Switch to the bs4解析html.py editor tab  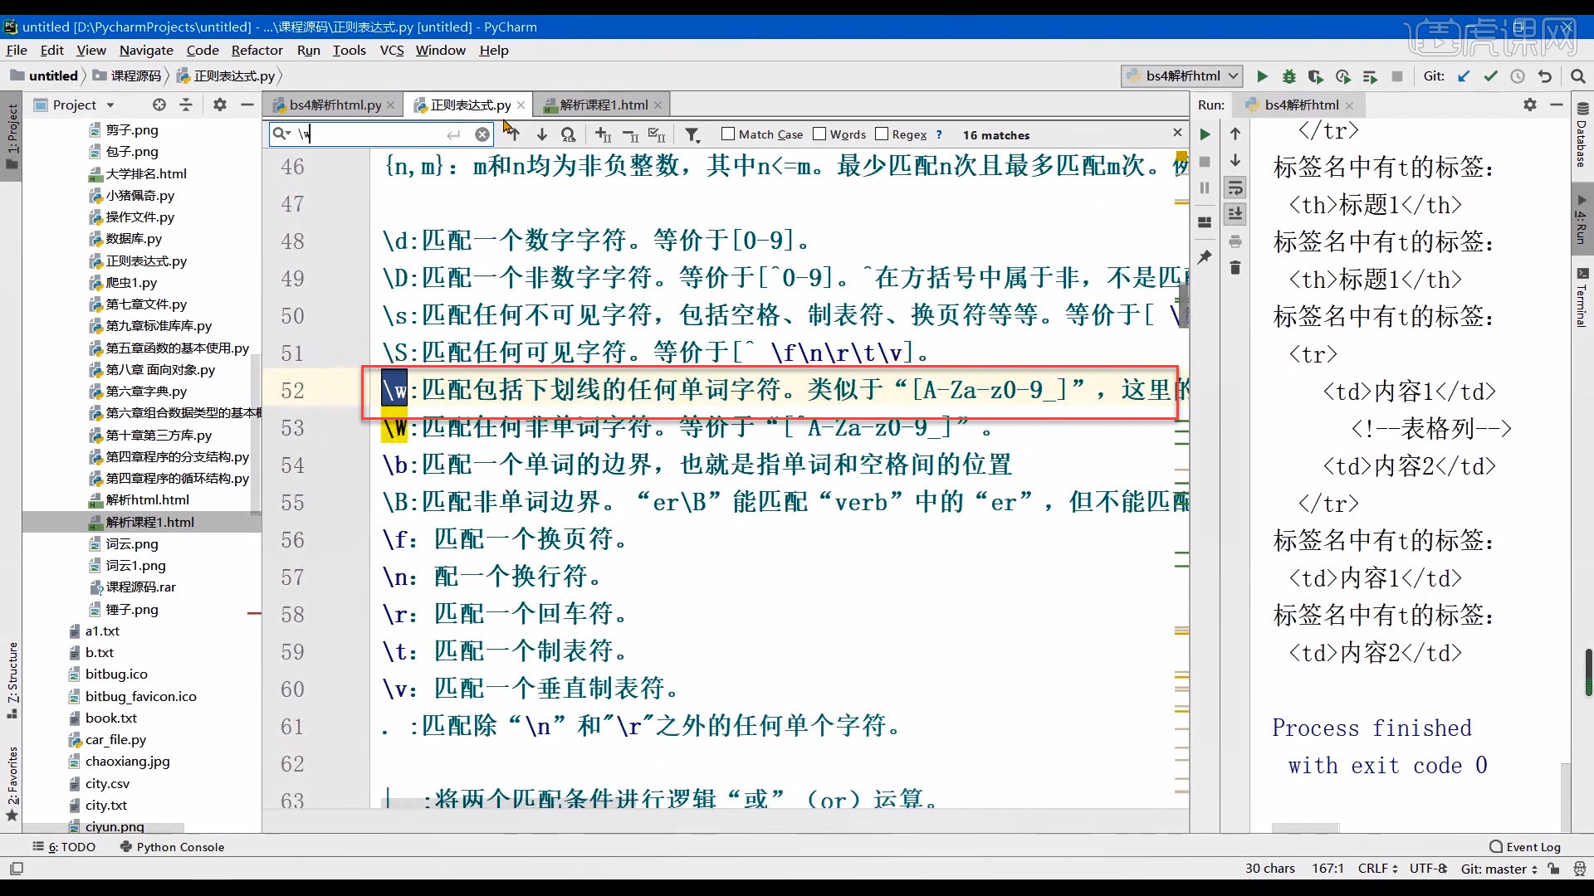click(x=335, y=105)
